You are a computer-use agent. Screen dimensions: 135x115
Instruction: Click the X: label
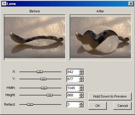click(x=14, y=71)
